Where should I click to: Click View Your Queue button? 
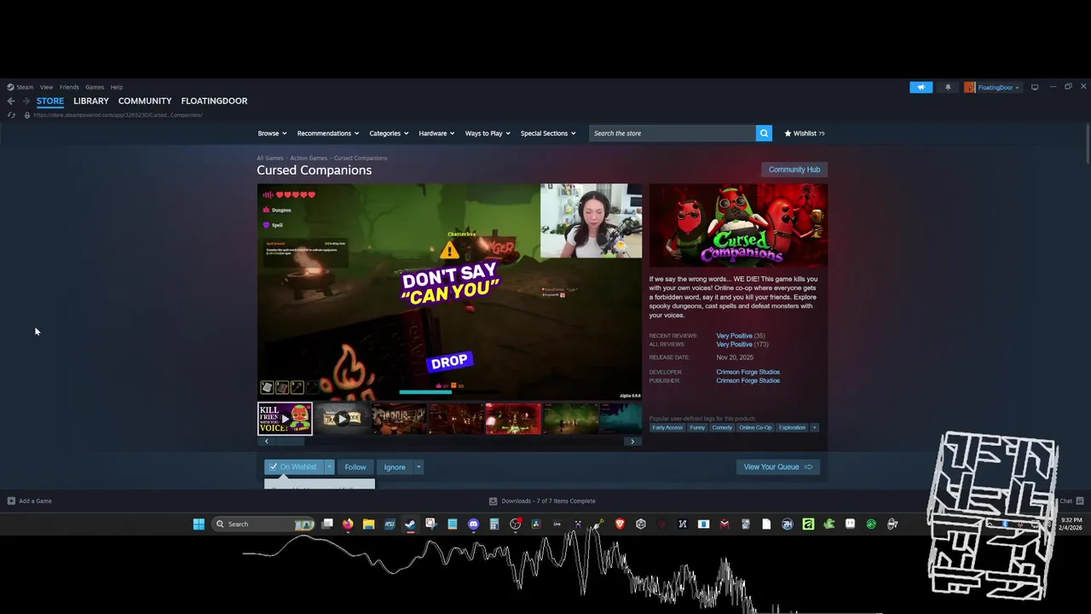[777, 466]
